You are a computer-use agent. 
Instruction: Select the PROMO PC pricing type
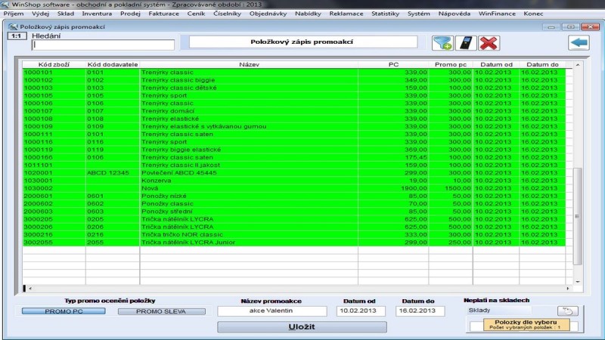[x=64, y=311]
